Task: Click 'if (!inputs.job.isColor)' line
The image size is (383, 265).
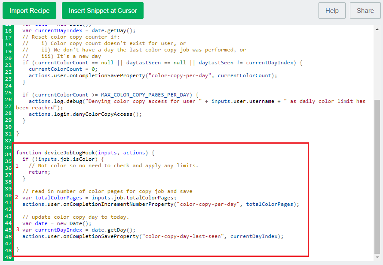Action: 63,159
